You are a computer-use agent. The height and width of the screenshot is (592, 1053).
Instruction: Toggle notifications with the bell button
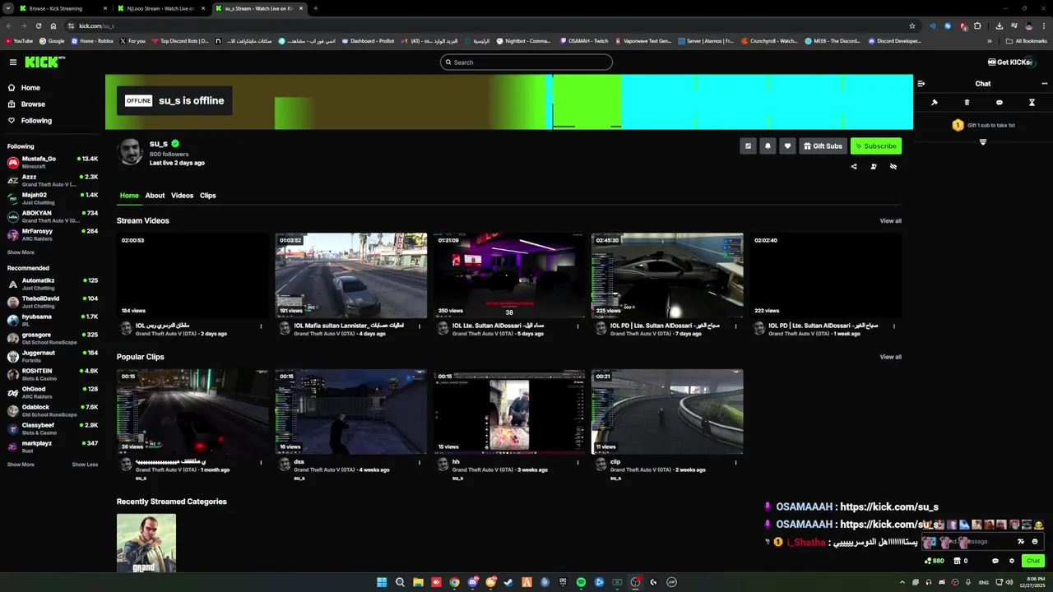768,146
